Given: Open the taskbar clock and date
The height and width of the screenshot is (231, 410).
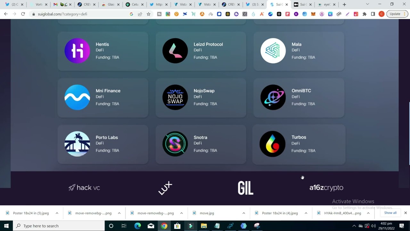Looking at the screenshot, I should coord(386,226).
